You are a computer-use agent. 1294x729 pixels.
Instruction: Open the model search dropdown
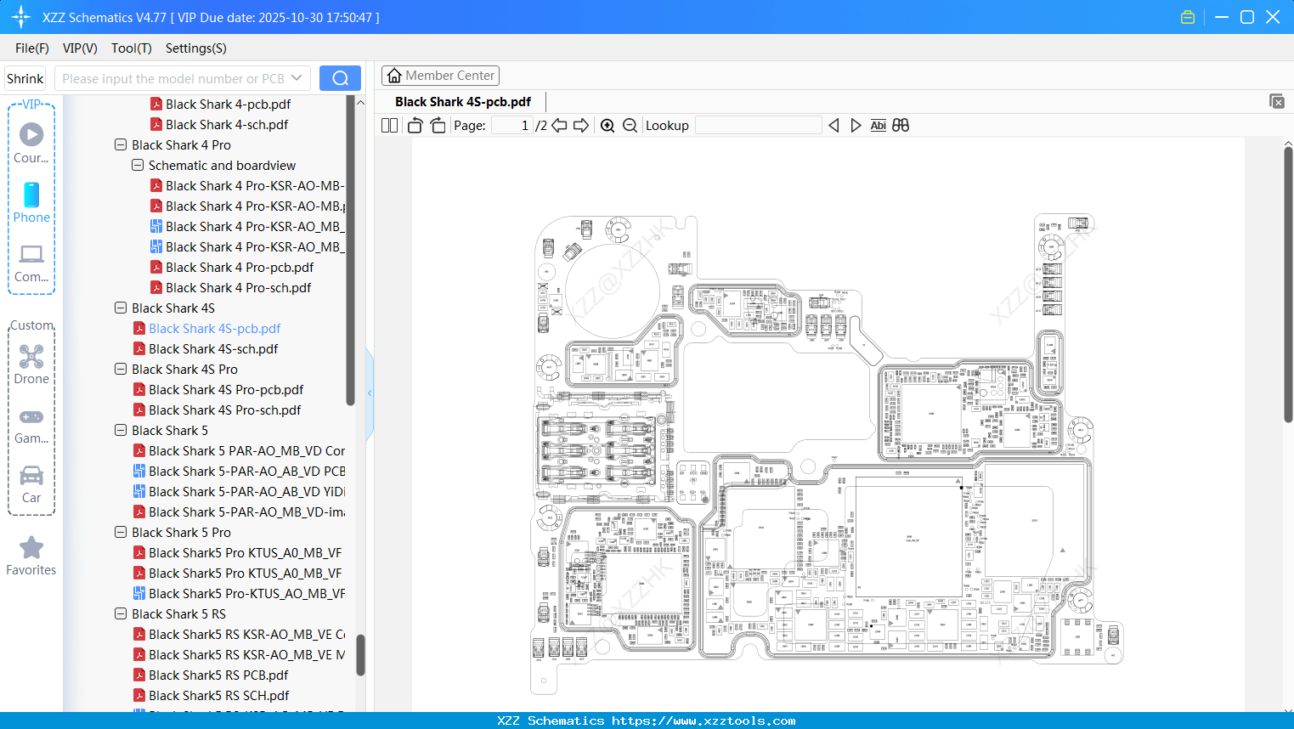tap(298, 77)
